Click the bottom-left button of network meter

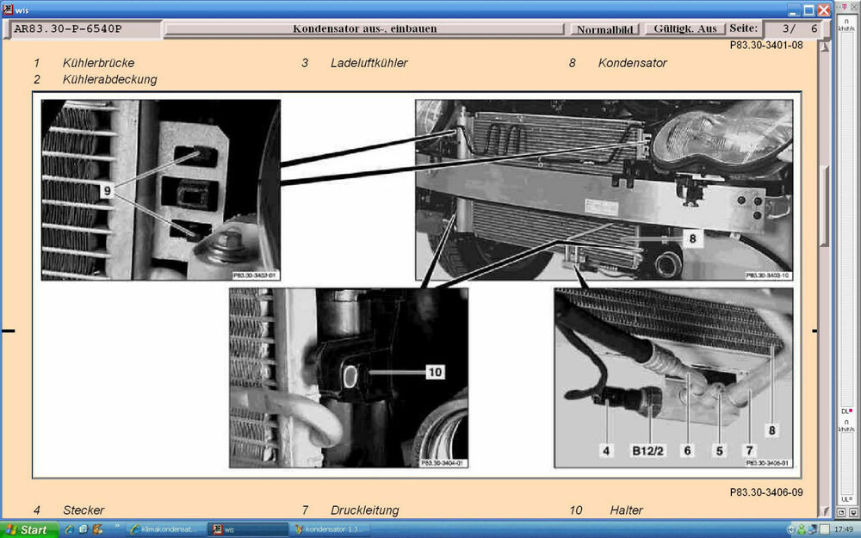point(842,511)
